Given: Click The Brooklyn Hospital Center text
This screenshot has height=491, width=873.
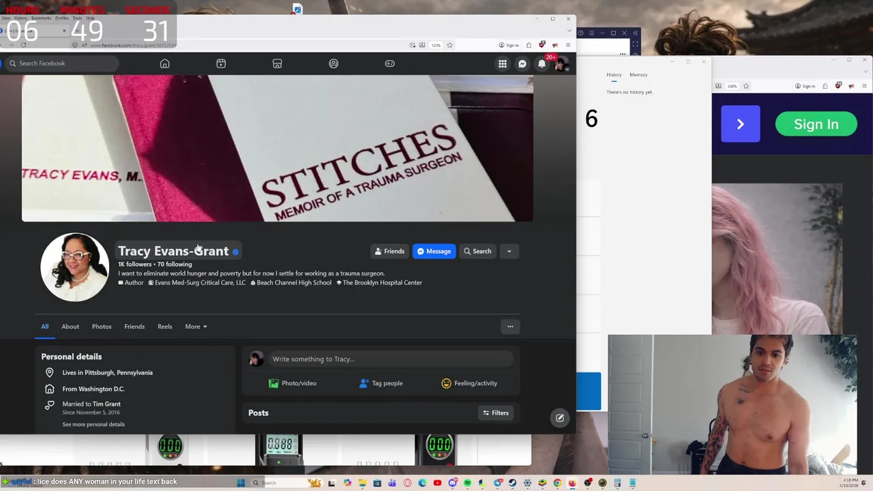Looking at the screenshot, I should point(382,282).
